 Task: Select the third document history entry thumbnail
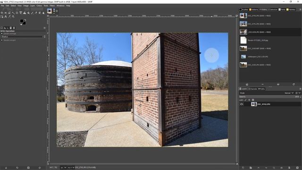coord(243,32)
